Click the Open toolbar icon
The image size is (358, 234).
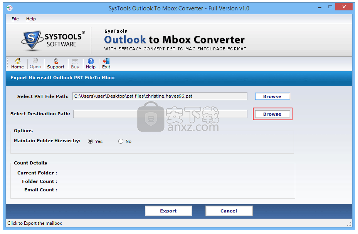point(35,63)
